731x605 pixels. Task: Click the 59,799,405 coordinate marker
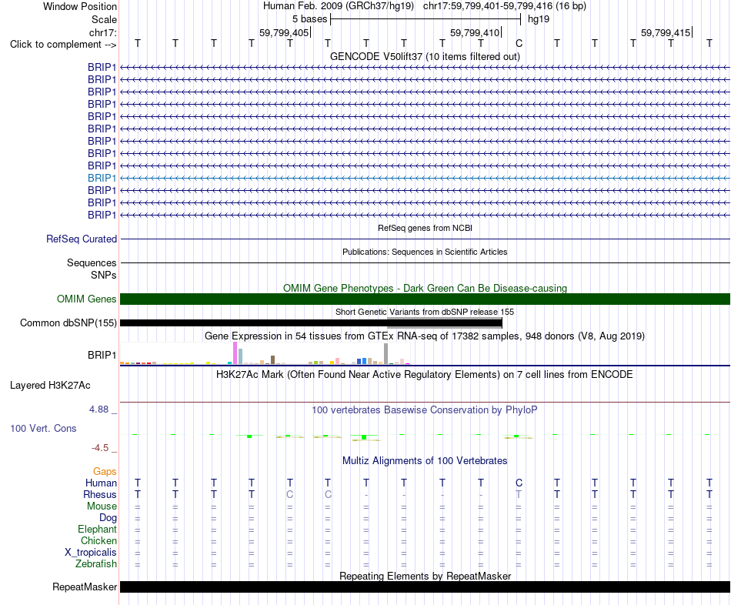pos(284,32)
